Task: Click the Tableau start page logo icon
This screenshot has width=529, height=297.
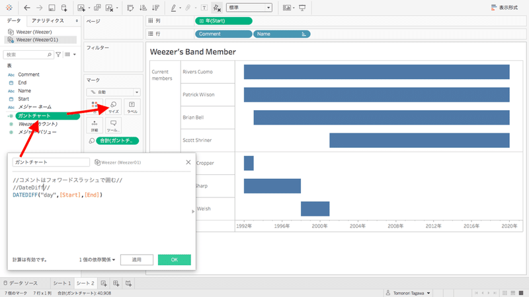Action: coord(9,7)
